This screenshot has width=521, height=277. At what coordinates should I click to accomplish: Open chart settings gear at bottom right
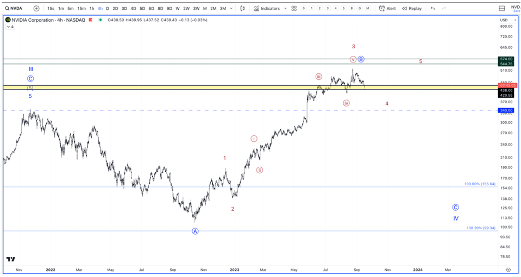pyautogui.click(x=509, y=270)
